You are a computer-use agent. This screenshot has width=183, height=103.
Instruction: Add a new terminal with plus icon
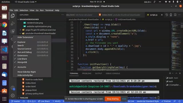point(170,73)
